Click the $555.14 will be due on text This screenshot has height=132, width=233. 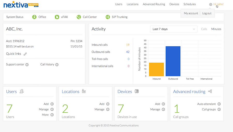tap(20, 46)
